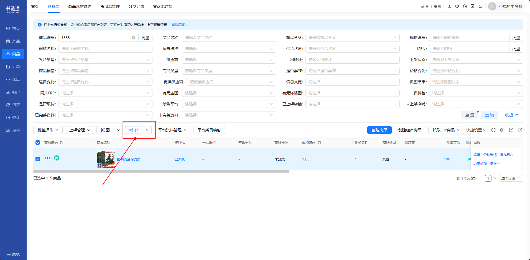530x260 pixels.
Task: Open the 设置 sidebar item
Action: (13, 130)
